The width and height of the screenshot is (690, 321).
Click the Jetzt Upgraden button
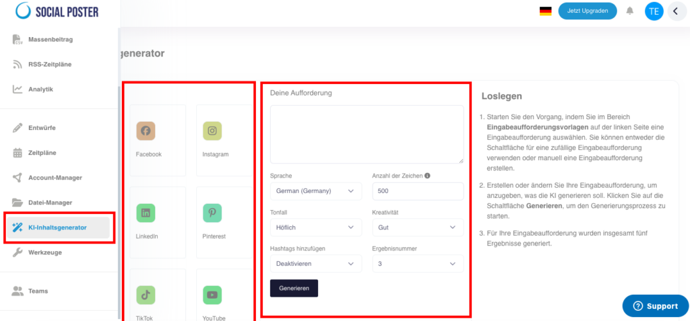588,11
